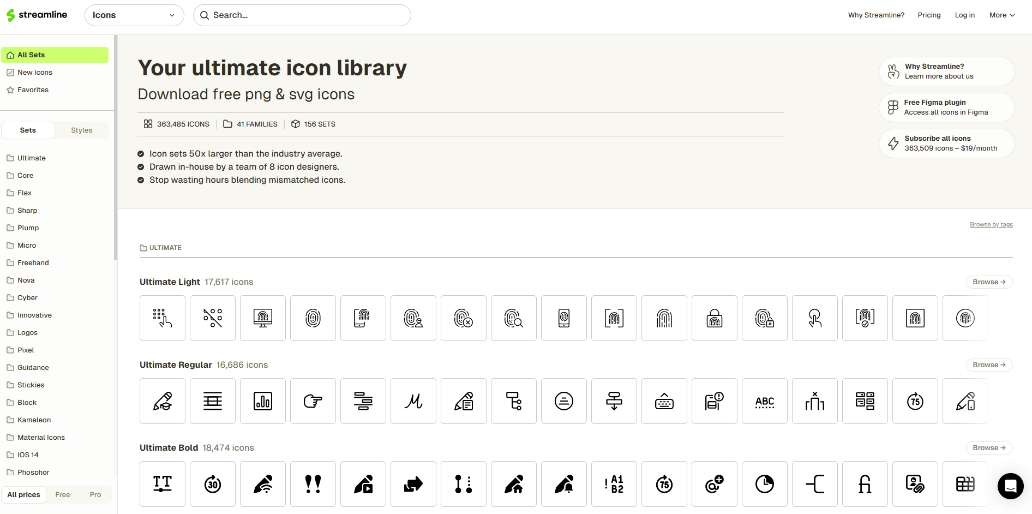Image resolution: width=1032 pixels, height=514 pixels.
Task: Open the Icons type dropdown
Action: 134,15
